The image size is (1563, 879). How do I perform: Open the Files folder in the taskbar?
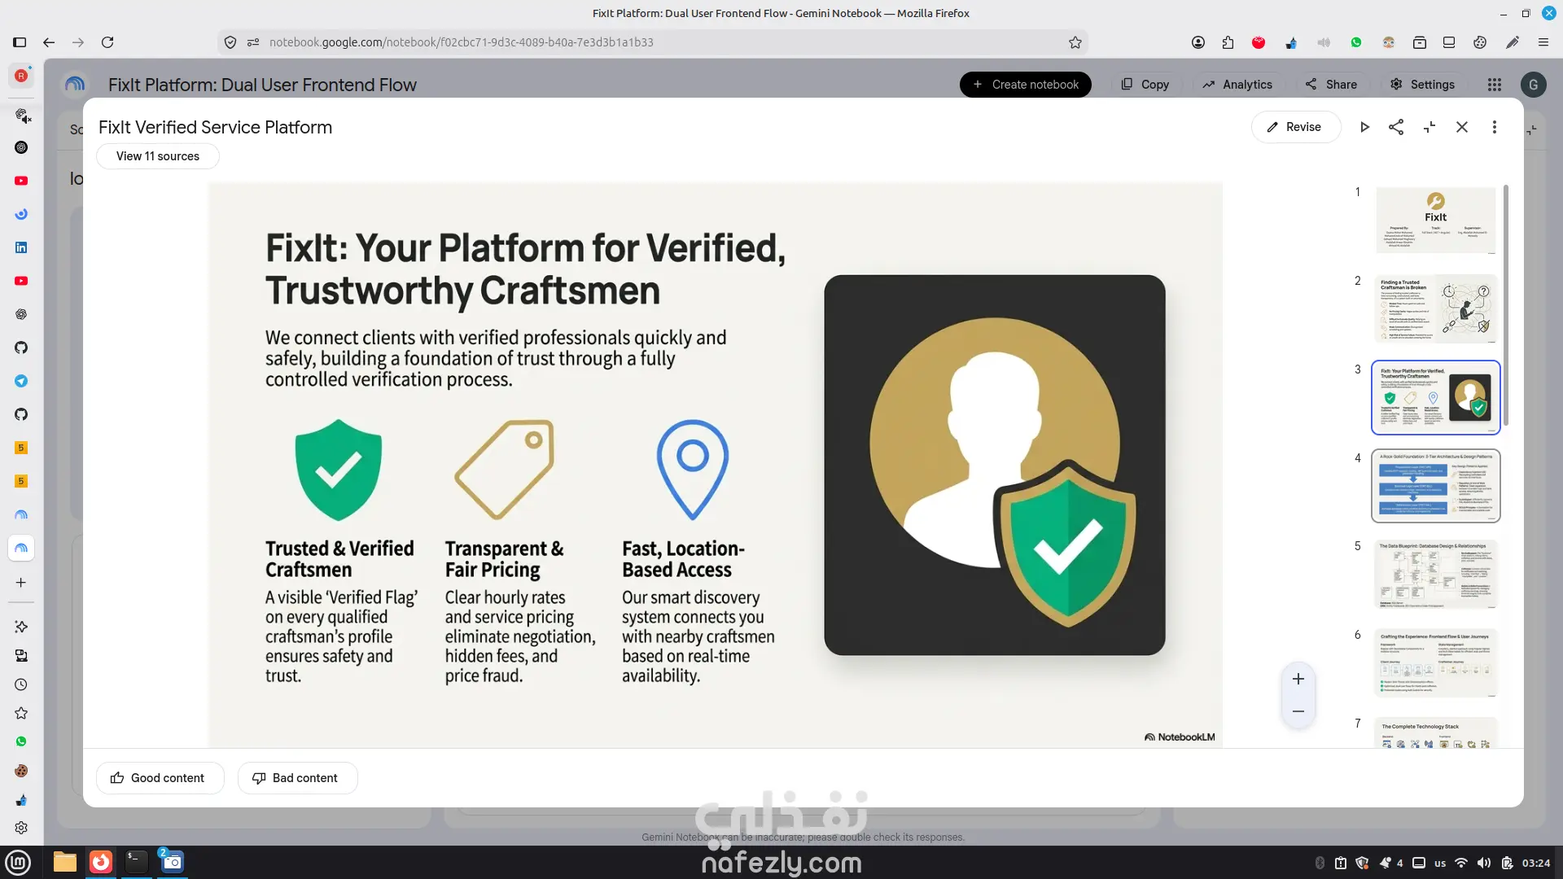(65, 862)
